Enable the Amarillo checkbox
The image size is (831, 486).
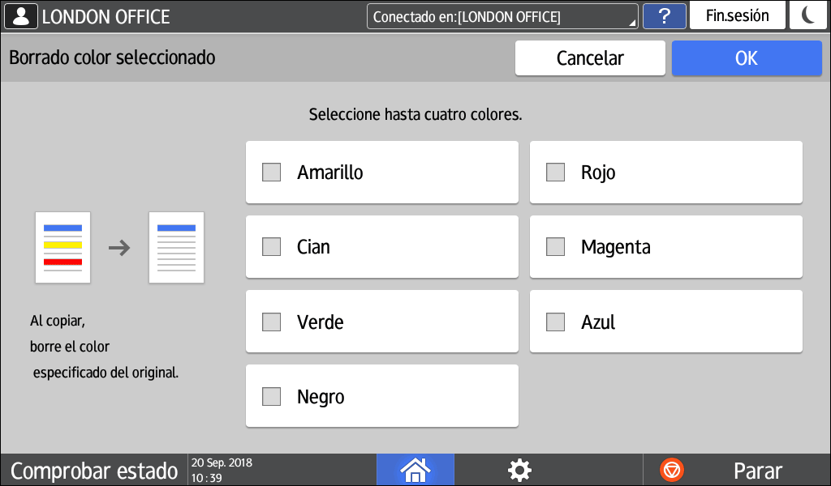[x=272, y=173]
